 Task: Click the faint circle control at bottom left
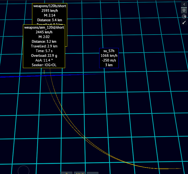(23, 171)
